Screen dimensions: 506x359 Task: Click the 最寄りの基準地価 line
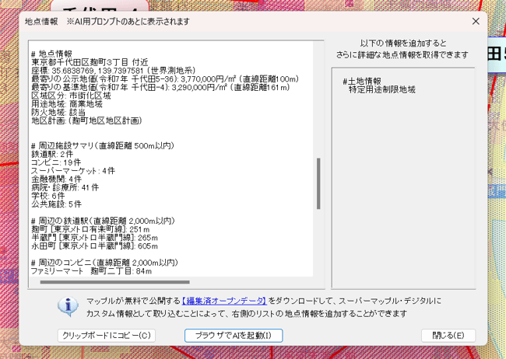(x=160, y=87)
